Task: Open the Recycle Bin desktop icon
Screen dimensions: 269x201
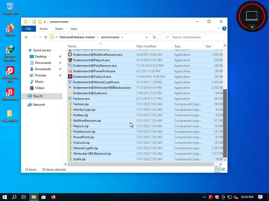Action: pos(10,9)
